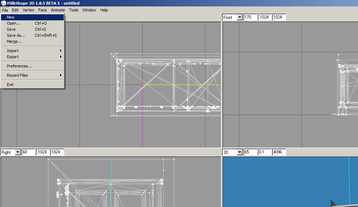Expand the Import submenu
Screen dimensions: 358x207
pyautogui.click(x=13, y=51)
